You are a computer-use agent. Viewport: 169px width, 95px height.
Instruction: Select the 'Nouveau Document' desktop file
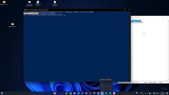(x=55, y=3)
